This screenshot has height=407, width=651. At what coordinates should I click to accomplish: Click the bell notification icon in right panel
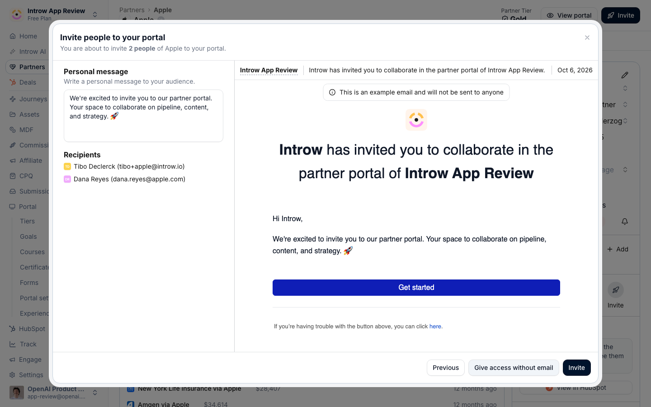click(x=625, y=222)
